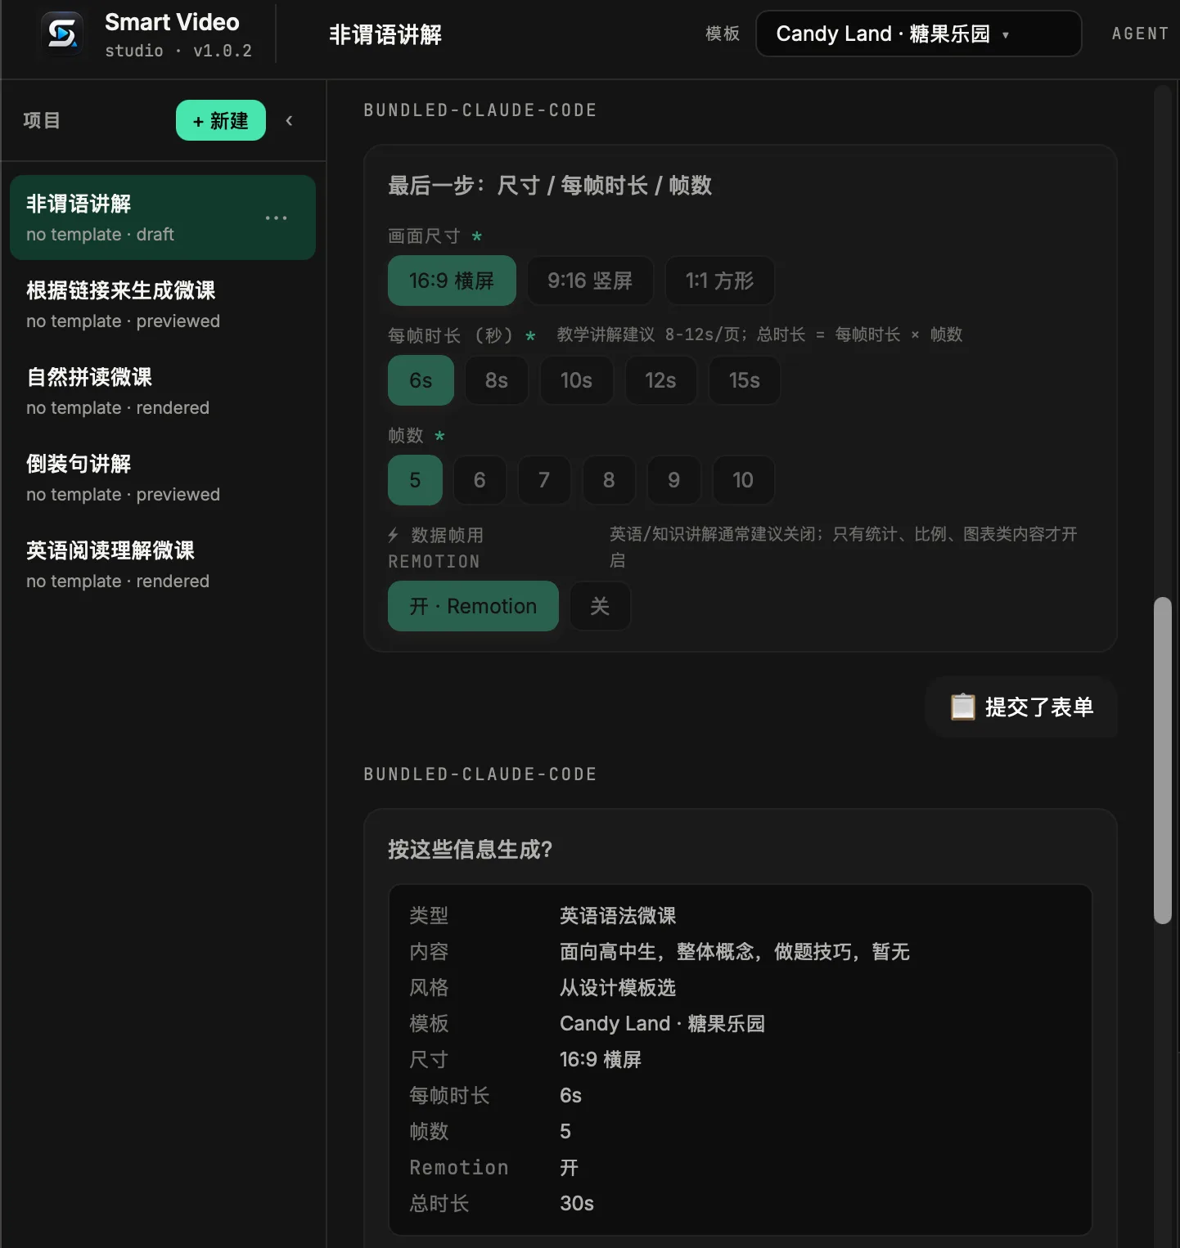
Task: Set frame count to 6
Action: 480,480
